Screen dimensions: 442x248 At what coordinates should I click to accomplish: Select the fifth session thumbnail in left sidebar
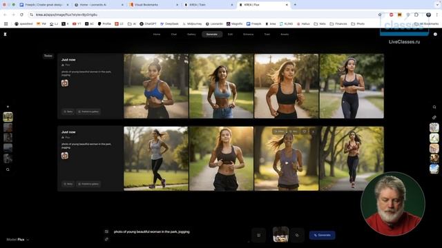pos(8,158)
